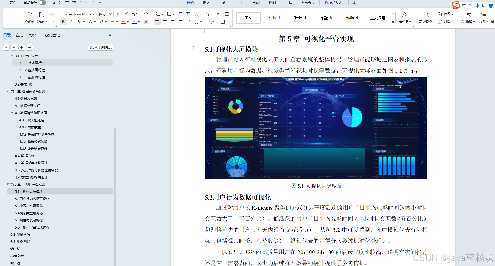Click the Undo arrow icon

click(x=82, y=2)
